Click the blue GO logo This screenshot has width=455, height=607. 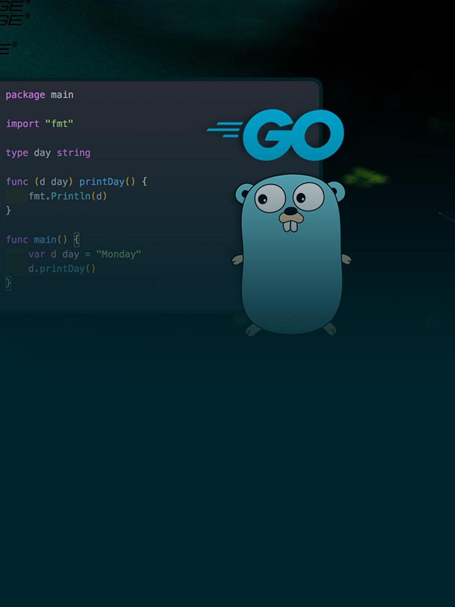[x=293, y=136]
